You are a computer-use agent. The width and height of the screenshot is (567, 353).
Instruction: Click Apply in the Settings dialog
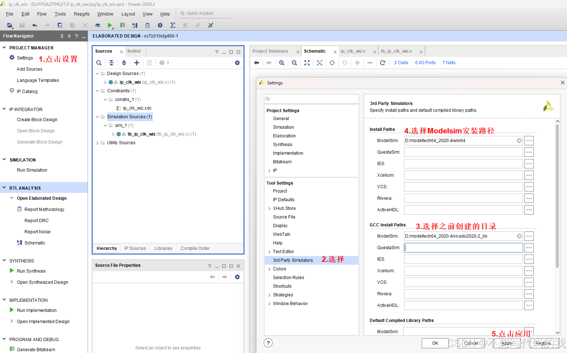(x=507, y=343)
